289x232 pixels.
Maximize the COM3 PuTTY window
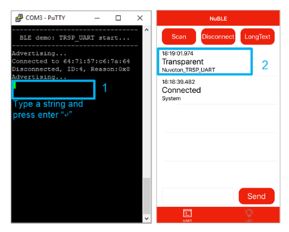tap(118, 18)
